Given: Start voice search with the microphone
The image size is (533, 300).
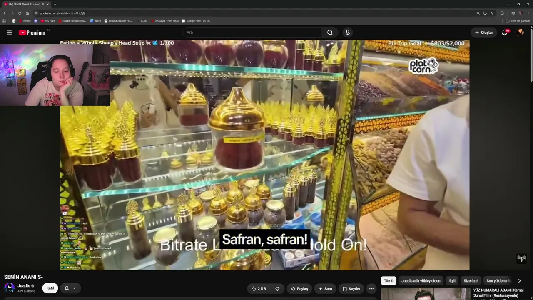Looking at the screenshot, I should [x=348, y=32].
